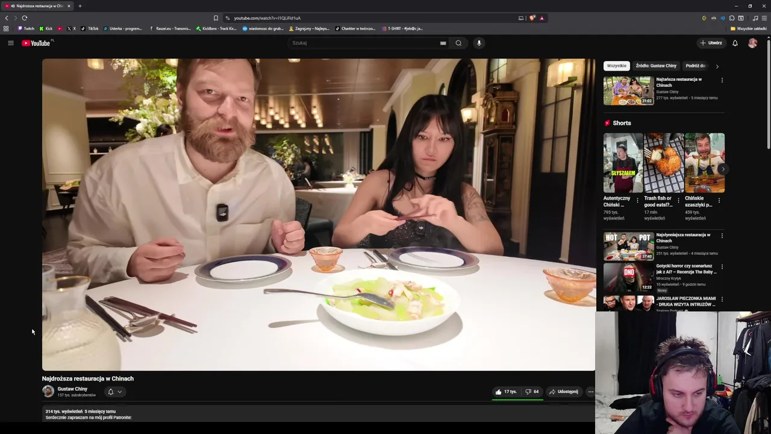This screenshot has height=434, width=771.
Task: Click the cast media icon in the address bar
Action: (x=521, y=18)
